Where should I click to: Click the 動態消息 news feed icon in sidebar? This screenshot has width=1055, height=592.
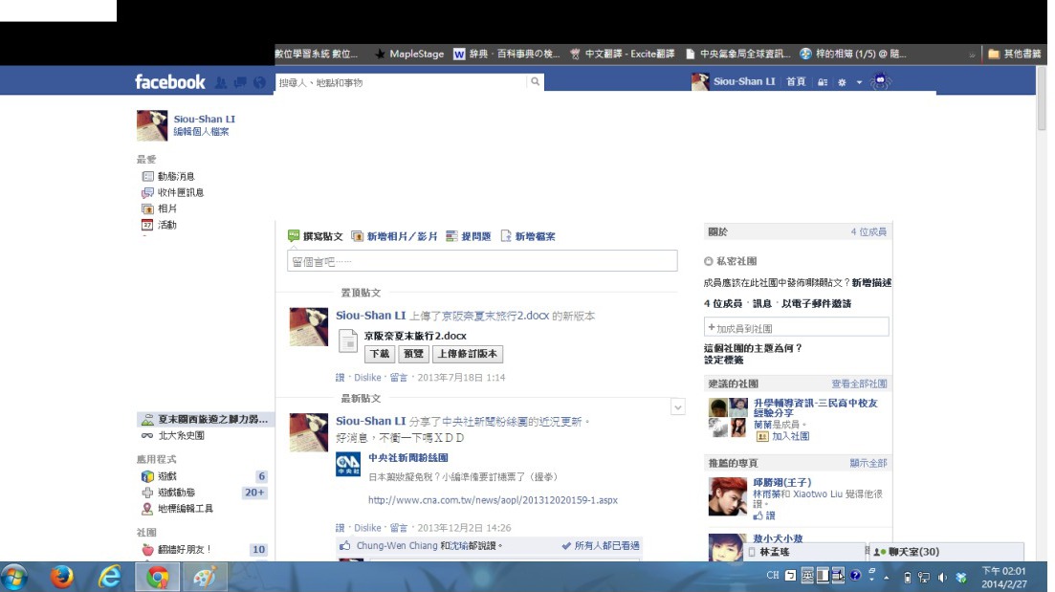pos(147,176)
